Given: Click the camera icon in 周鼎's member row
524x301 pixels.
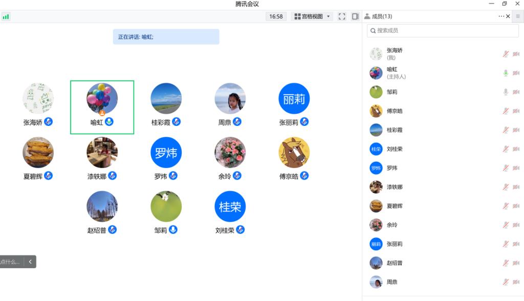Looking at the screenshot, I should tap(516, 282).
